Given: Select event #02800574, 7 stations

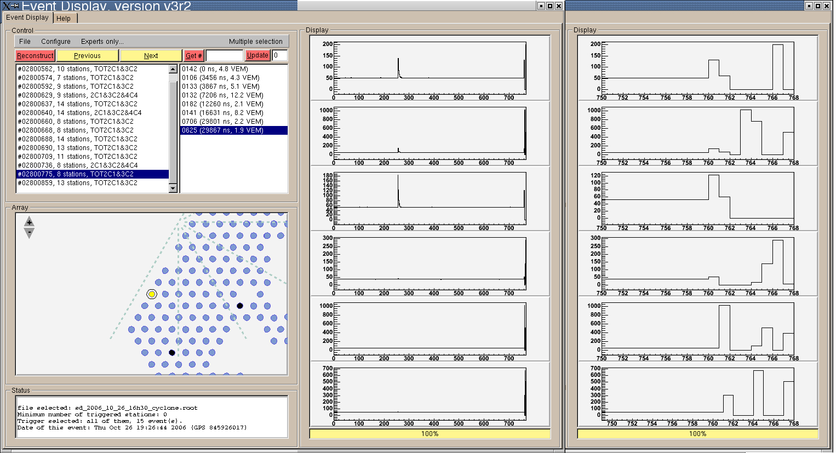Looking at the screenshot, I should pos(93,78).
